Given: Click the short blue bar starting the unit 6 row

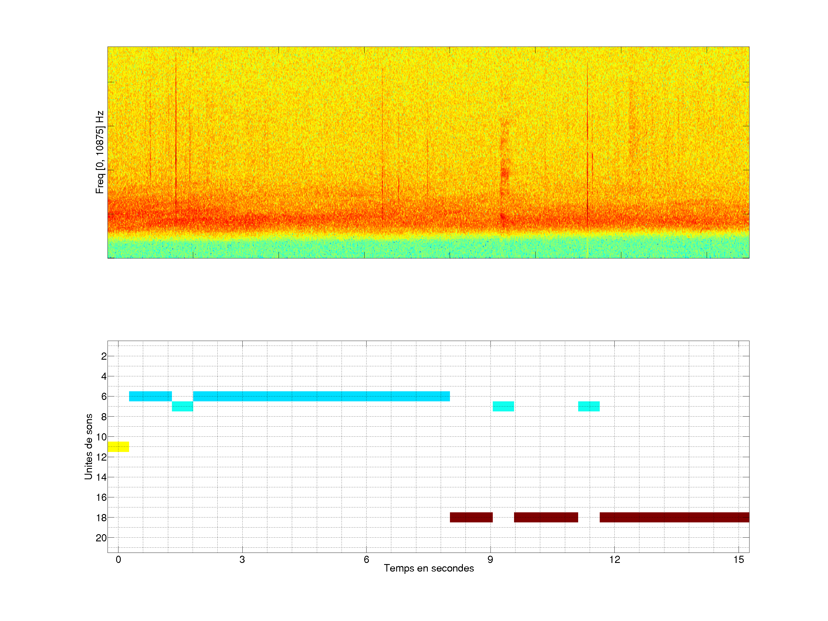Looking at the screenshot, I should 150,396.
